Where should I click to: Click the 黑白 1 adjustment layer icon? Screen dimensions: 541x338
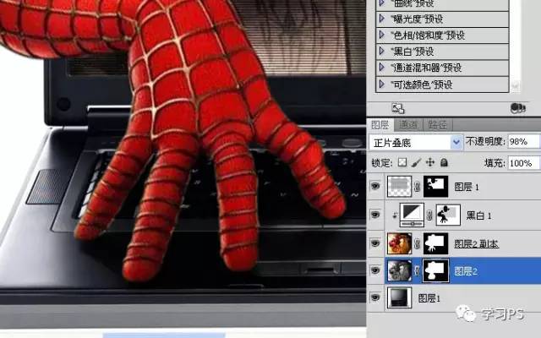click(411, 215)
